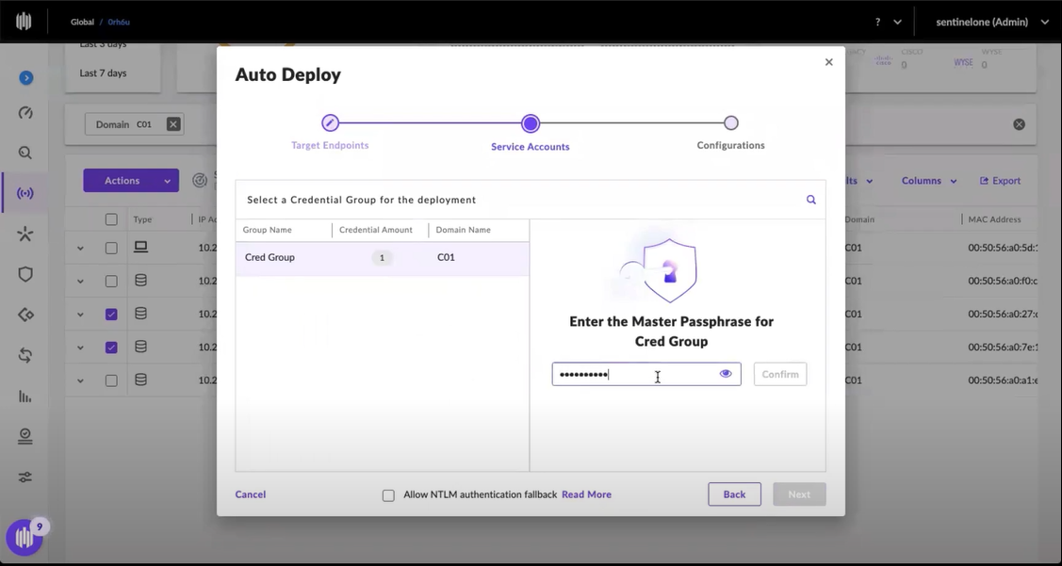The width and height of the screenshot is (1062, 566).
Task: Close the Auto Deploy dialog
Action: click(x=829, y=62)
